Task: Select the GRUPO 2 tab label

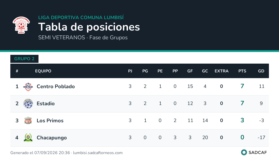Action: pyautogui.click(x=24, y=59)
